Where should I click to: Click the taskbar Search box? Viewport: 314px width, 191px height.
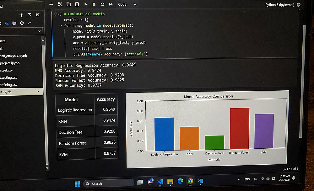point(109,183)
